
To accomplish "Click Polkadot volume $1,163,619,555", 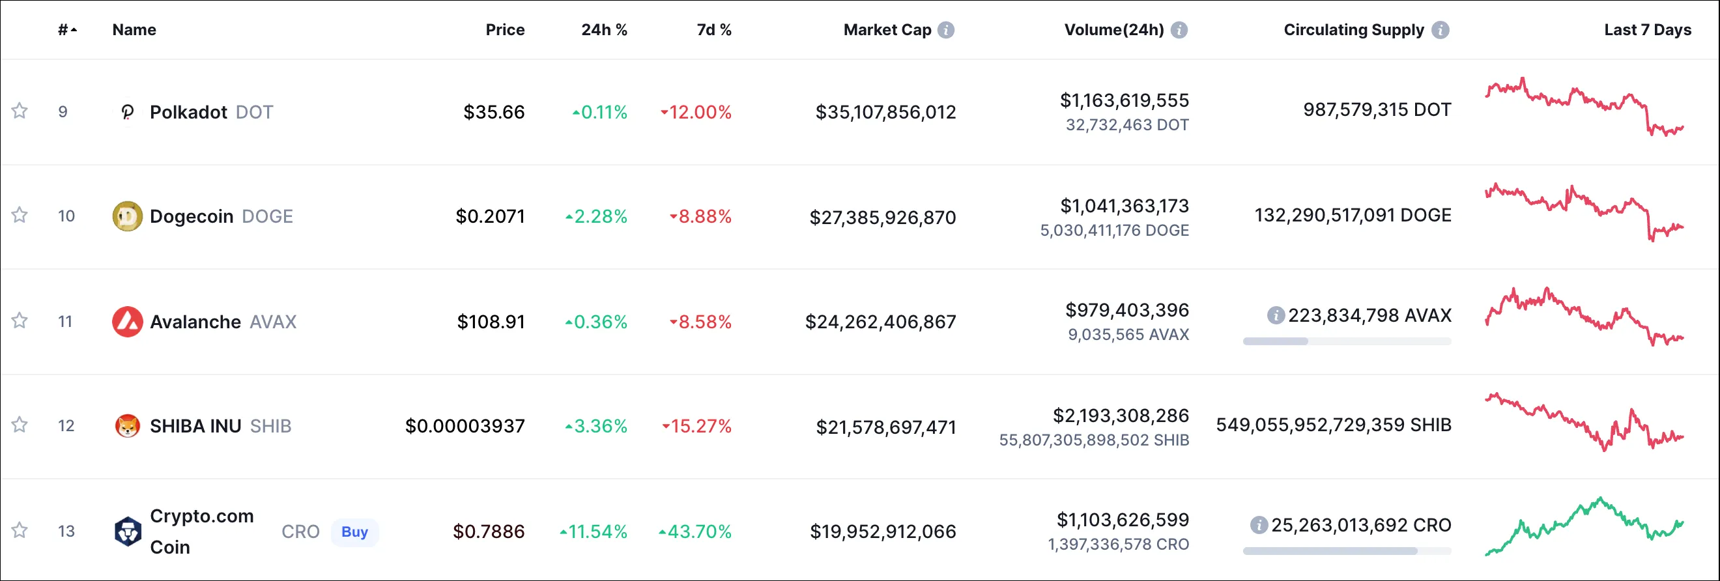I will coord(1125,100).
